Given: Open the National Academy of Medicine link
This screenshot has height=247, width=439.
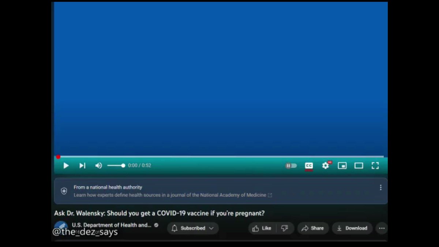Looking at the screenshot, I should (173, 195).
